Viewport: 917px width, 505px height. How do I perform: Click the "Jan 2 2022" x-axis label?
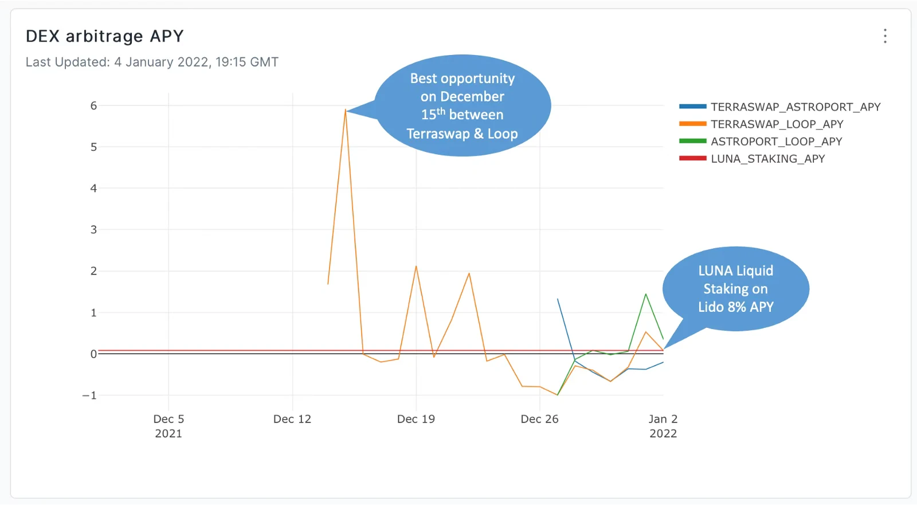coord(663,426)
